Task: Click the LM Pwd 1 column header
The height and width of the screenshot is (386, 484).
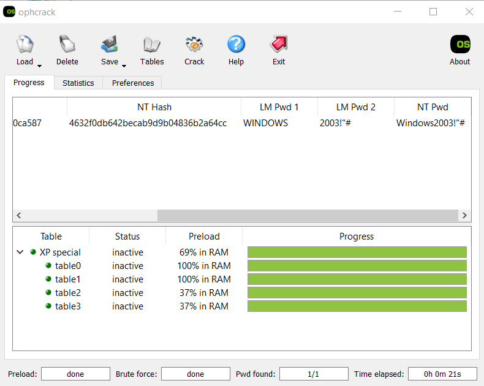Action: pos(279,107)
